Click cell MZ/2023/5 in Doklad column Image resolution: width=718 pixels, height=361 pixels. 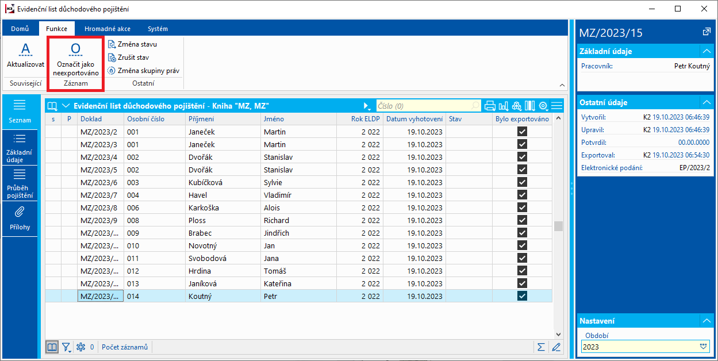pos(101,170)
